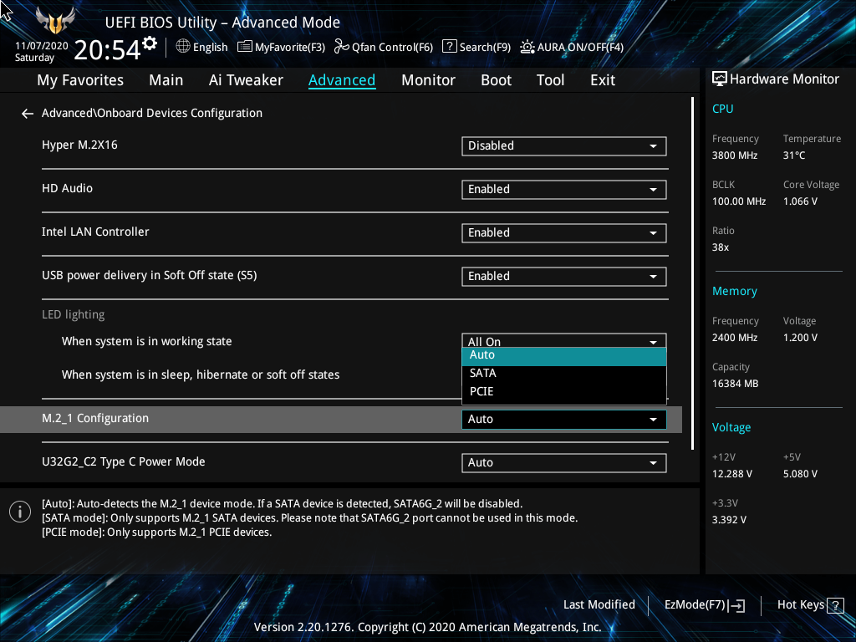856x642 pixels.
Task: Open the Tool tab
Action: pos(550,80)
